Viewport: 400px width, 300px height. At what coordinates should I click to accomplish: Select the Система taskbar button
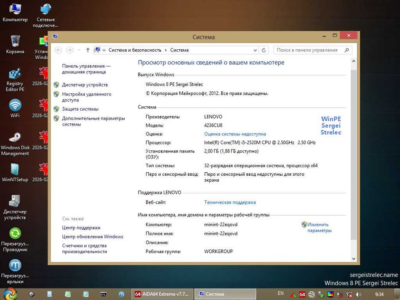(226, 294)
